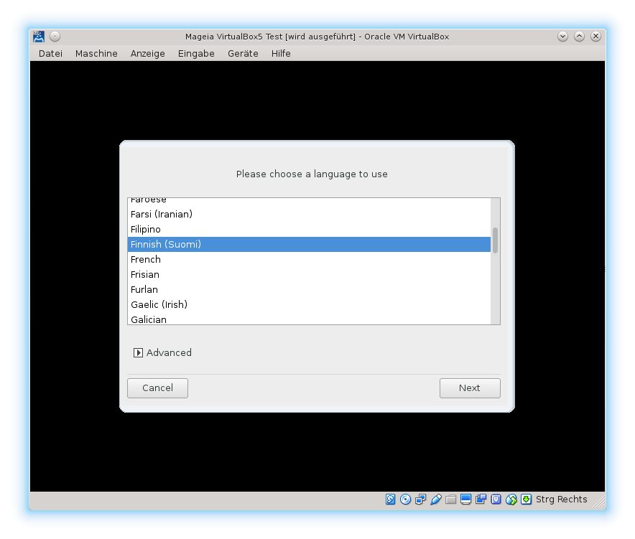Click the USB devices status icon
This screenshot has height=539, width=635.
[x=436, y=500]
